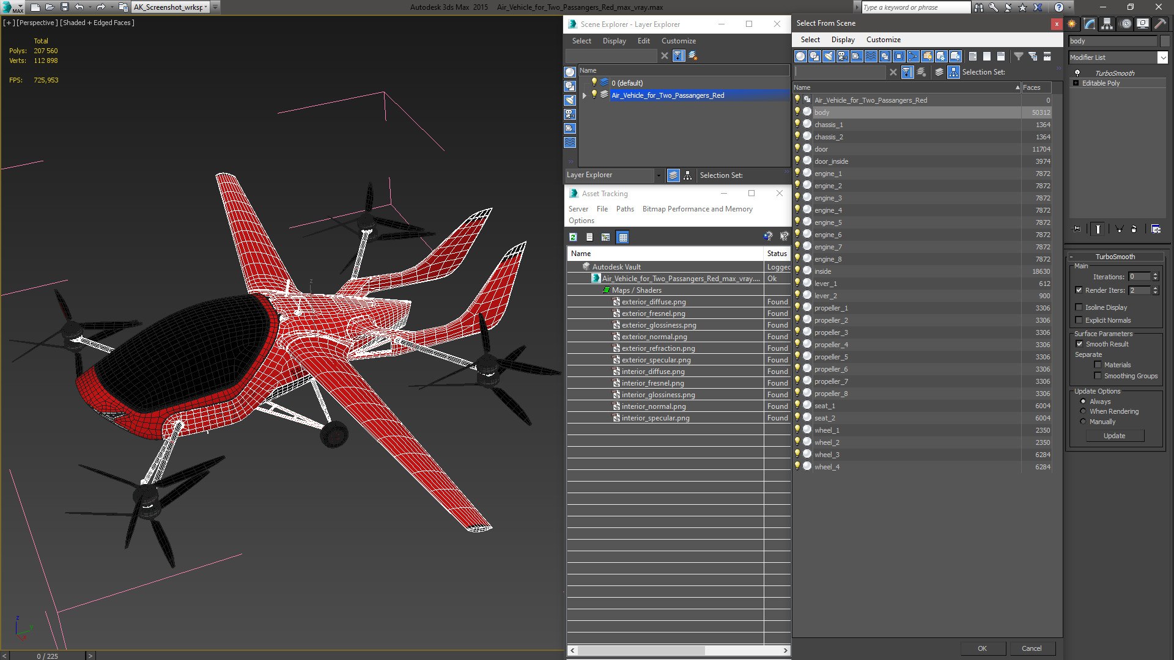Image resolution: width=1174 pixels, height=660 pixels.
Task: Open Display menu in Select From Scene
Action: pos(843,40)
